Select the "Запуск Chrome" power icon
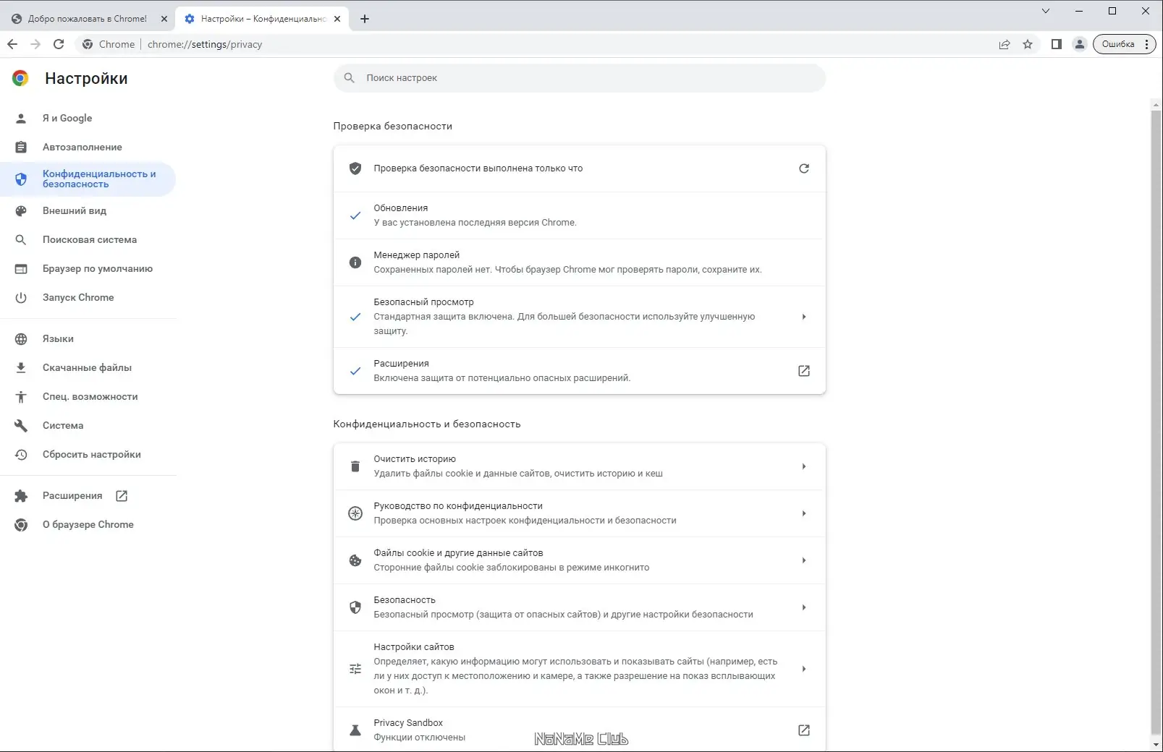1163x752 pixels. pos(21,297)
